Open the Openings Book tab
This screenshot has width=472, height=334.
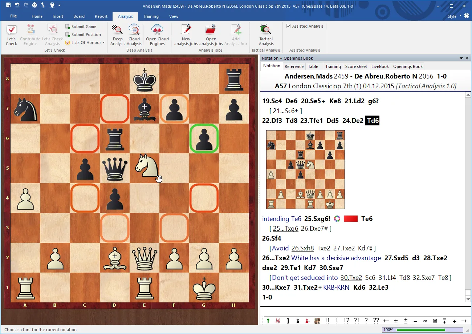click(408, 66)
